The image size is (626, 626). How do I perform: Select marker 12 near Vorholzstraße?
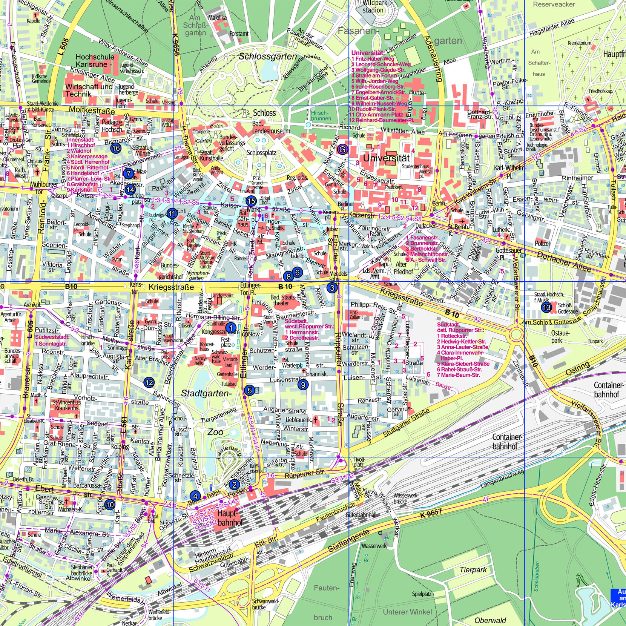[149, 382]
